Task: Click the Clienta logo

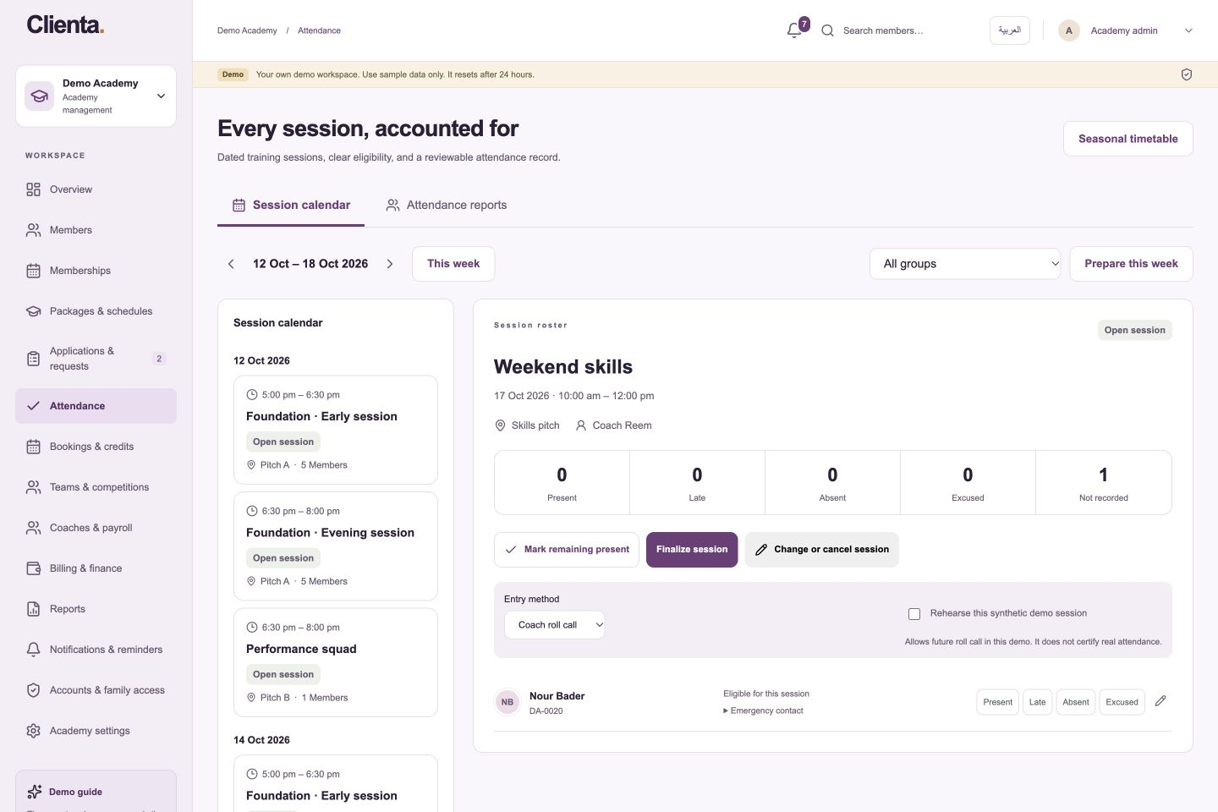Action: (x=65, y=25)
